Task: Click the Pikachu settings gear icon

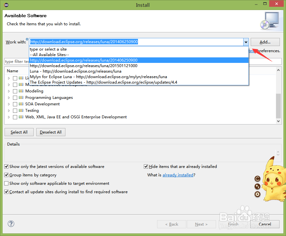Action: [257, 194]
